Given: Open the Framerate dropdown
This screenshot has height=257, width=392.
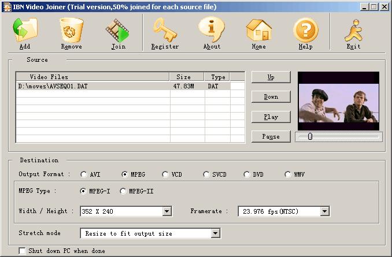Looking at the screenshot, I should (x=324, y=211).
